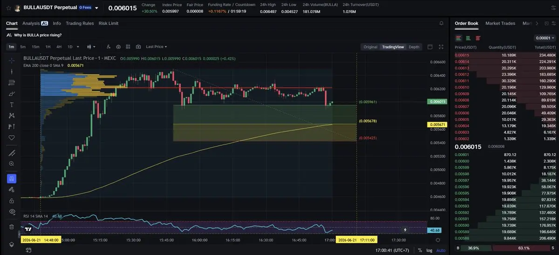Screen dimensions: 559x255
Task: Add BULLAUSDT to favorites with the star
Action: [x=8, y=8]
